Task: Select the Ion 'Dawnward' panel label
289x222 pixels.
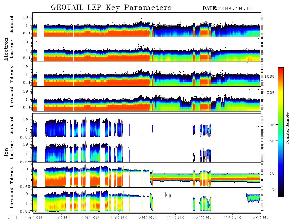Action: [x=12, y=198]
